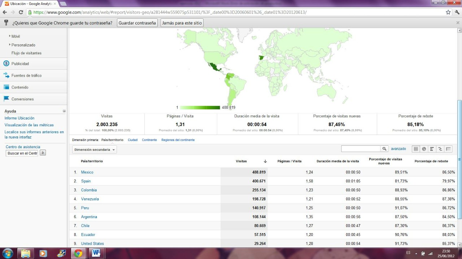
Task: Choose the bar performance view icon
Action: coord(432,149)
